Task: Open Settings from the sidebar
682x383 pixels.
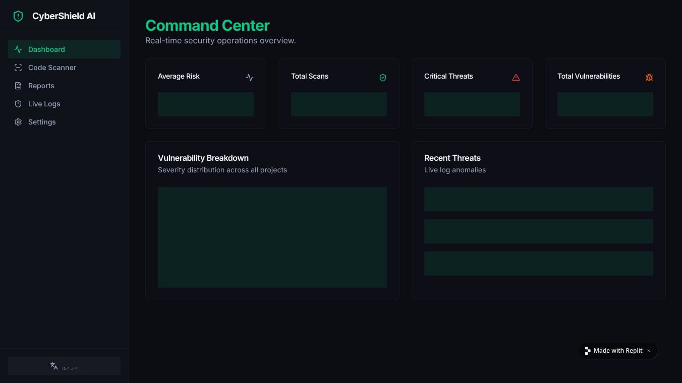Action: coord(64,122)
